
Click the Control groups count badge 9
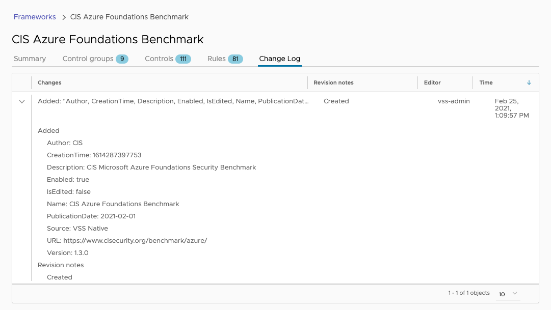(x=122, y=59)
